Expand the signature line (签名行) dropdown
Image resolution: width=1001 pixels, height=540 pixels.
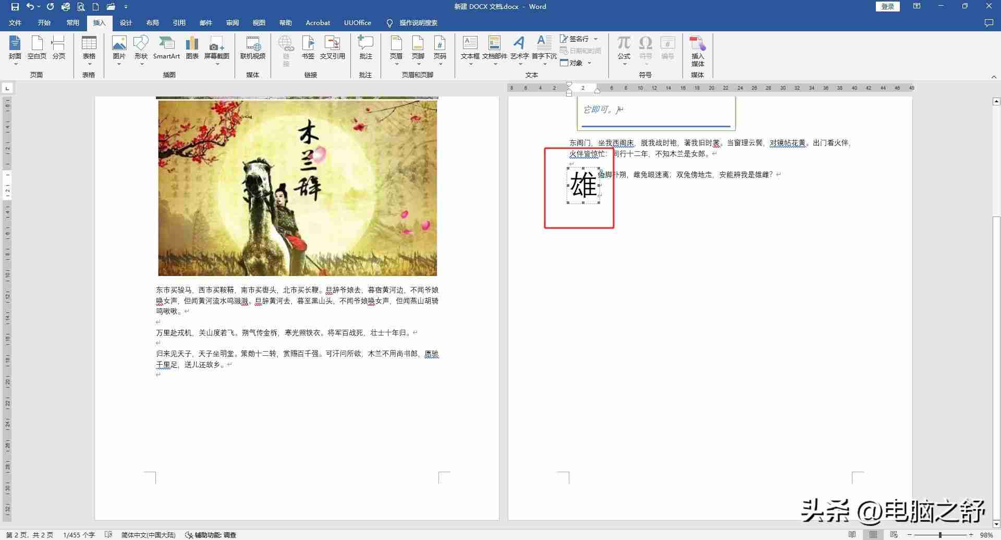(596, 39)
